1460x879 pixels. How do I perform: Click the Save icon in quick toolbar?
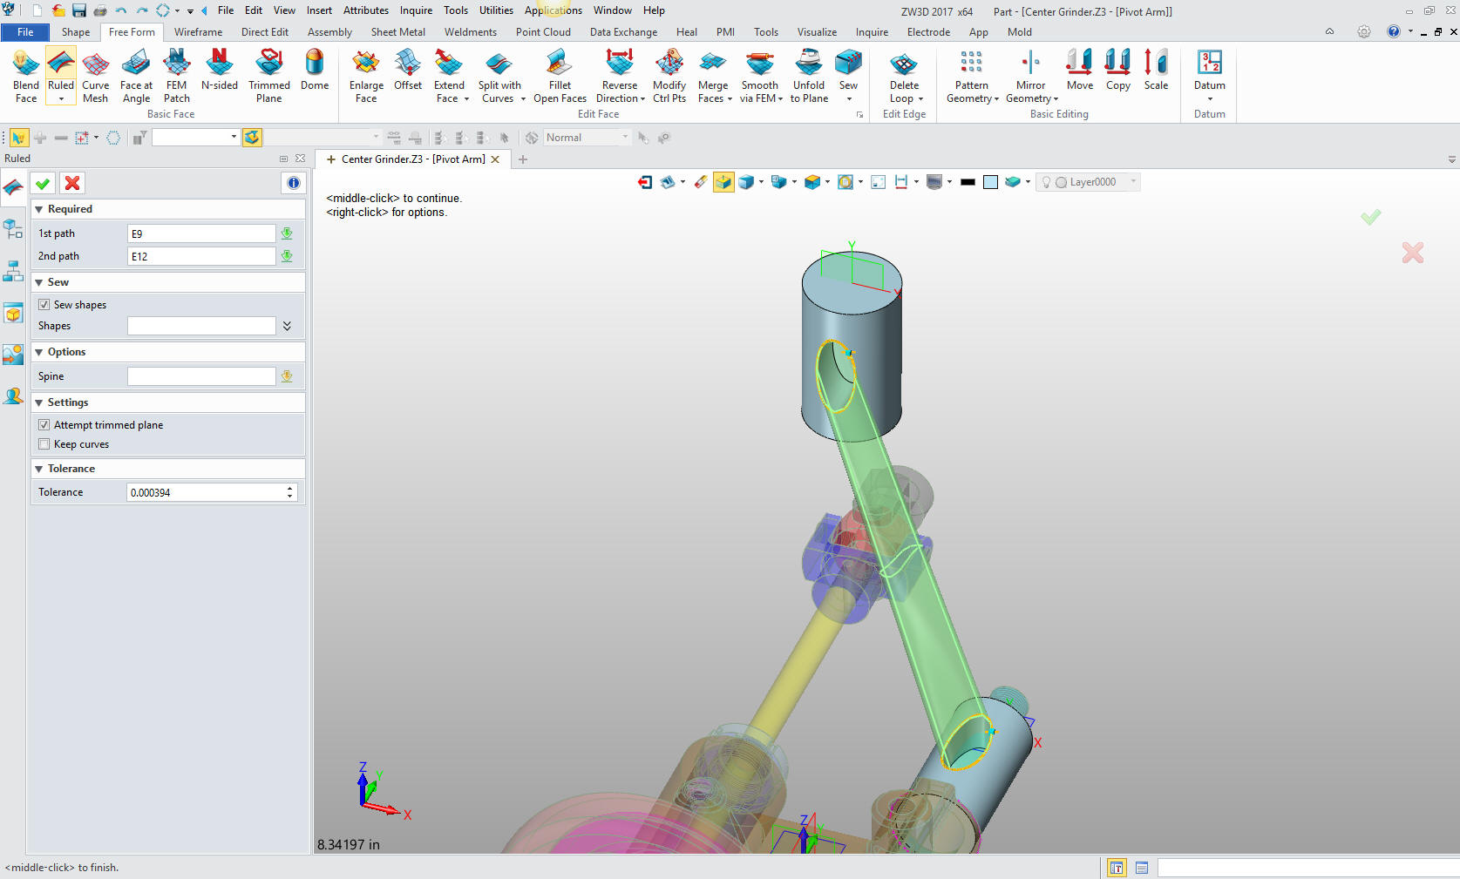(x=79, y=10)
